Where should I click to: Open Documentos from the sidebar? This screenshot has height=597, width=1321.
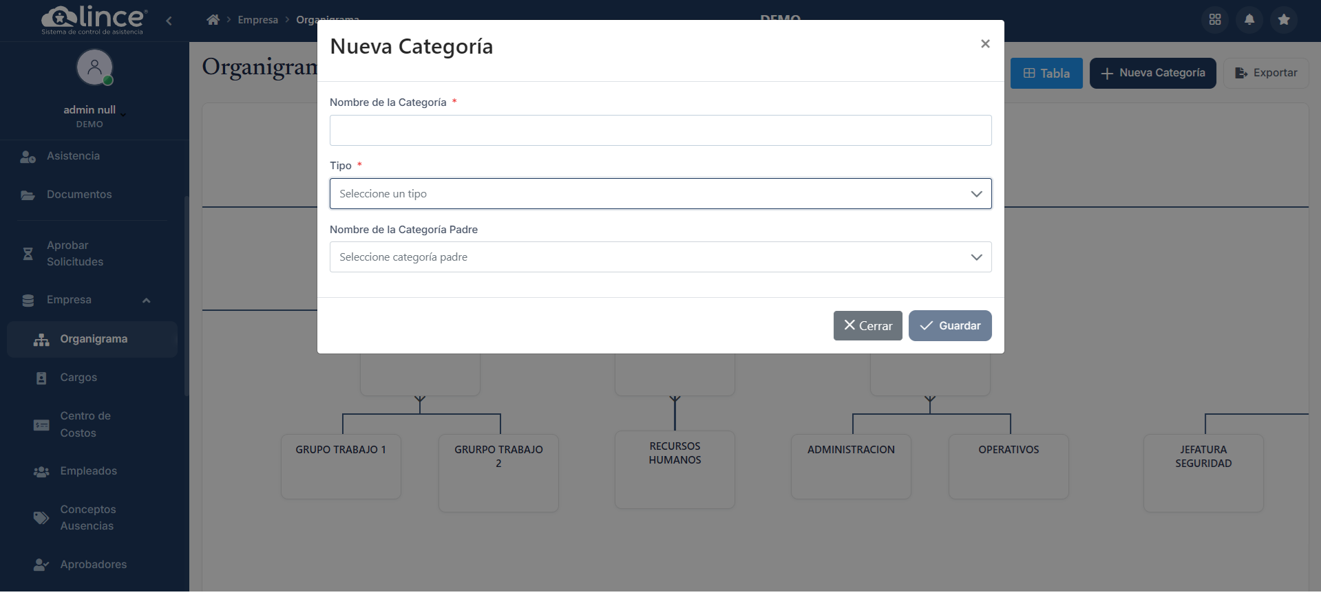pyautogui.click(x=78, y=195)
